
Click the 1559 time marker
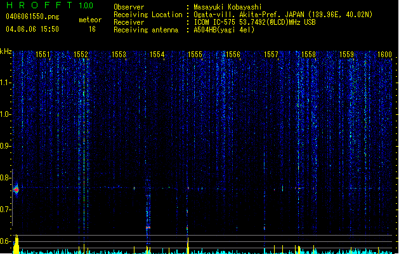tap(346, 55)
